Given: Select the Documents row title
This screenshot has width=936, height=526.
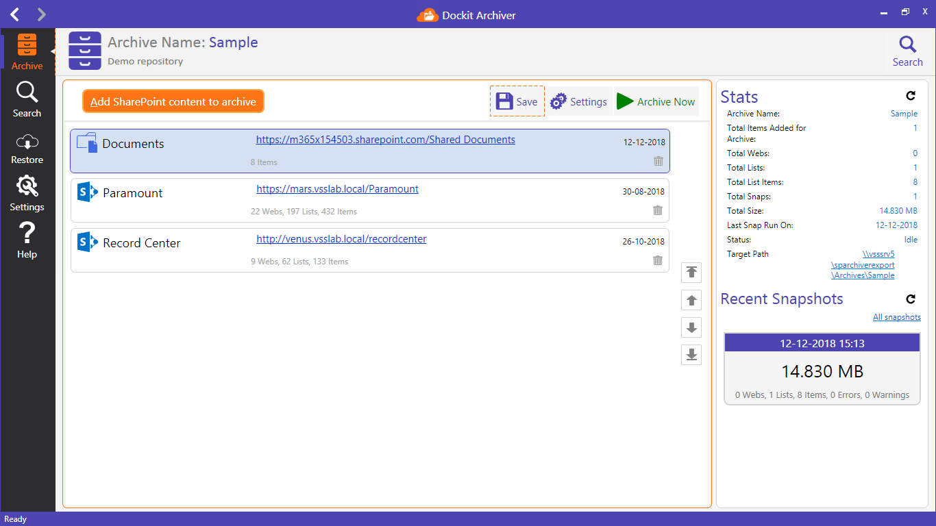Looking at the screenshot, I should (134, 144).
